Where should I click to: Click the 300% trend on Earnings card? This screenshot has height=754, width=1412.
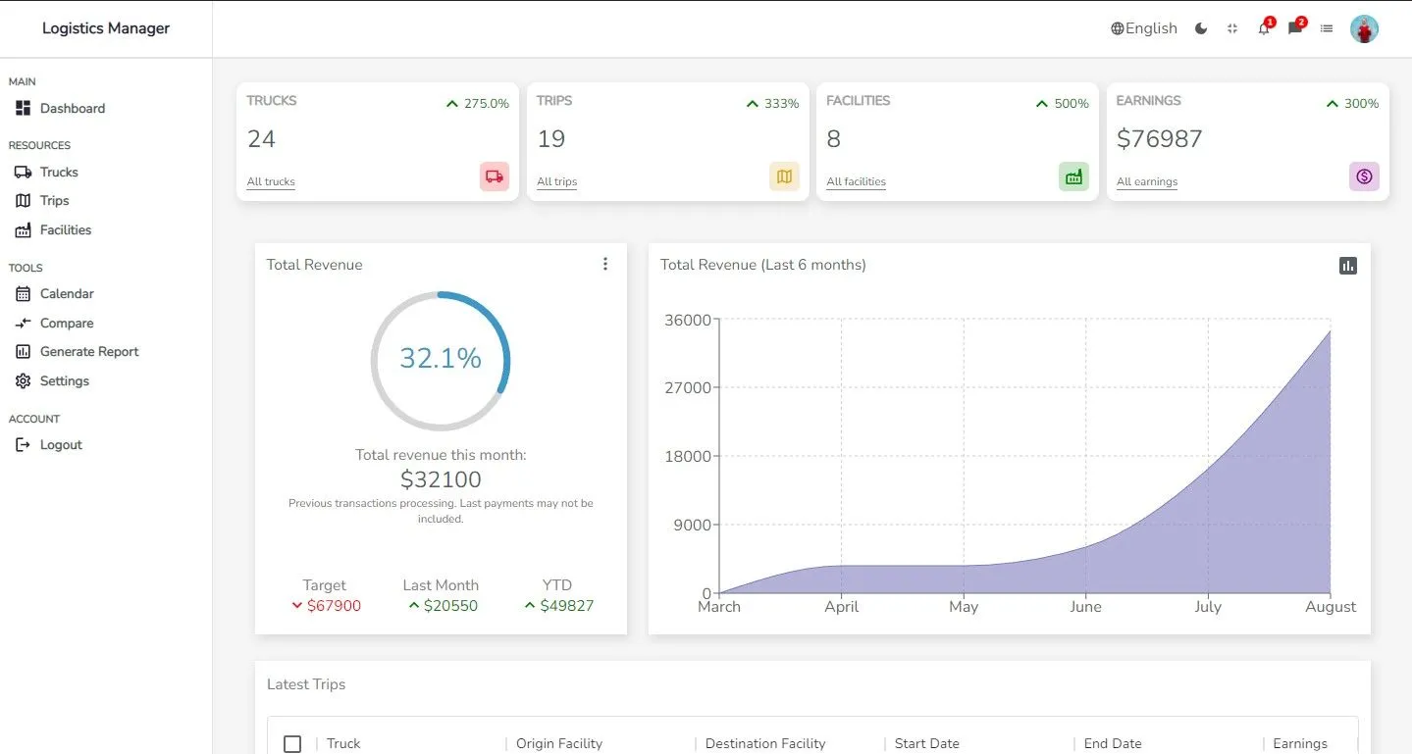(1352, 103)
